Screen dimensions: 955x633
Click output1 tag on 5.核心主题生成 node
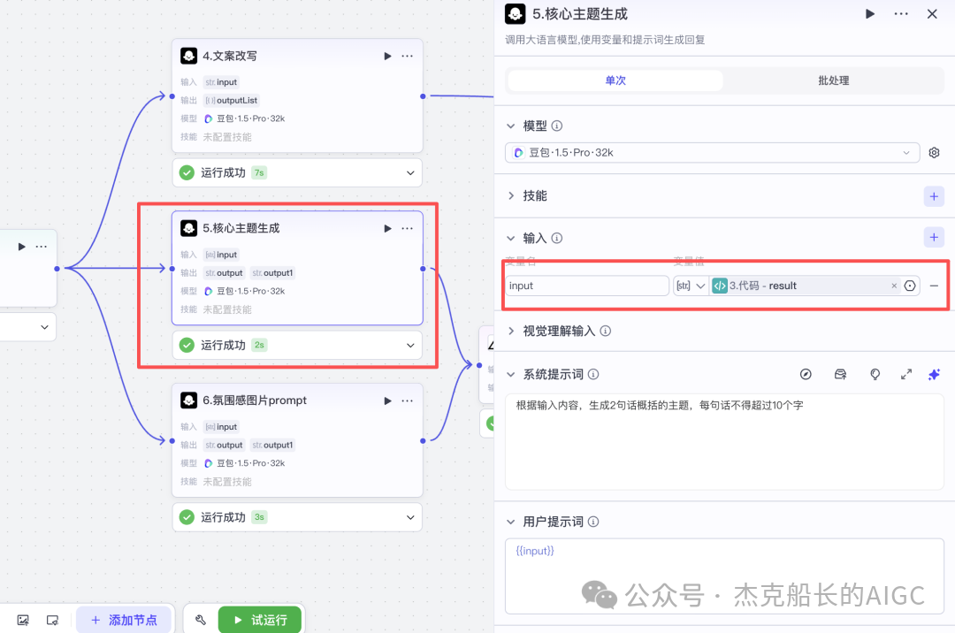coord(273,273)
